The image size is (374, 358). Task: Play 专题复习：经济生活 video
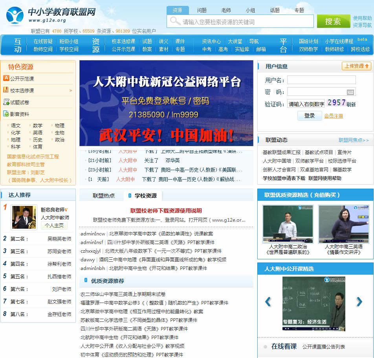313,304
